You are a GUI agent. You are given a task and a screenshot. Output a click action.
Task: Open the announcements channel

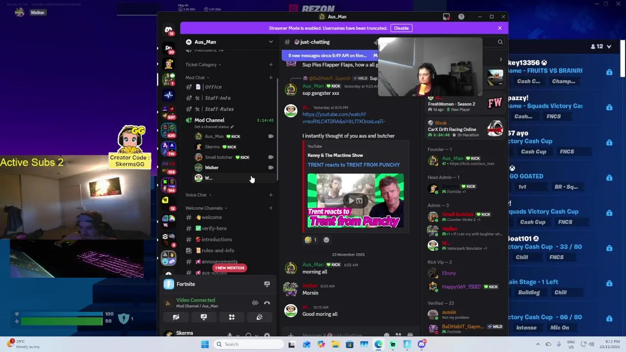pyautogui.click(x=229, y=262)
